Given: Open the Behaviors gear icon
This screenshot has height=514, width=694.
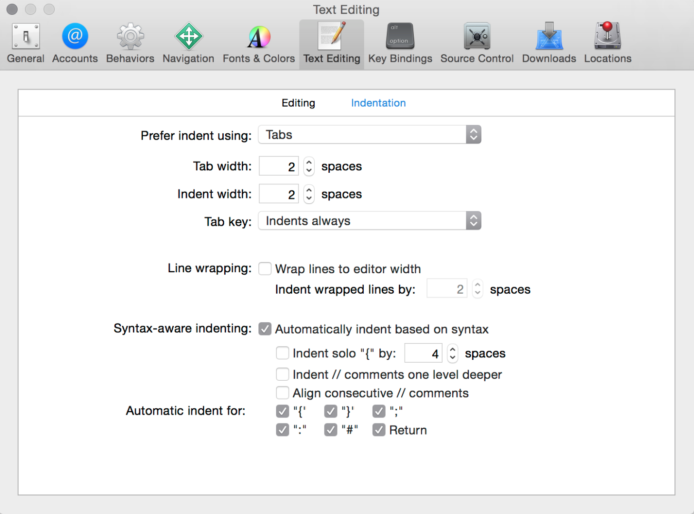Looking at the screenshot, I should click(130, 36).
